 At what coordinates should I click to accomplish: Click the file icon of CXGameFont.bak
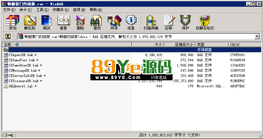(x=6, y=60)
